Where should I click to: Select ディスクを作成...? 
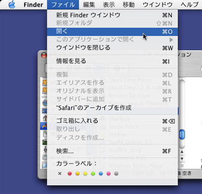[113, 138]
